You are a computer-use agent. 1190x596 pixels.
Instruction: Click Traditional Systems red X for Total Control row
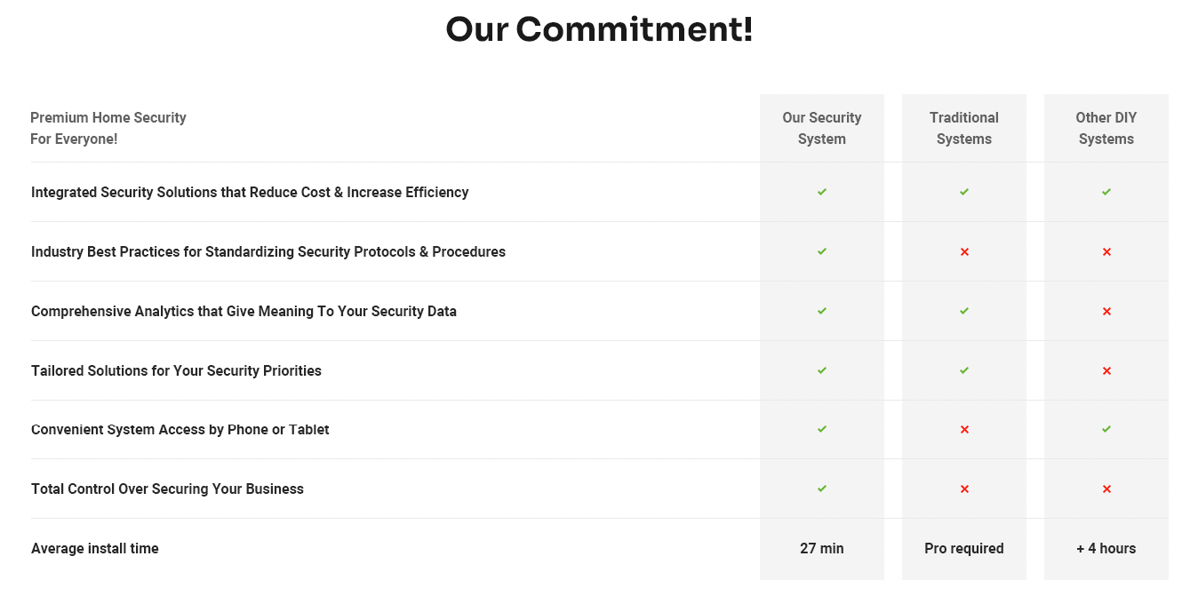click(x=964, y=489)
